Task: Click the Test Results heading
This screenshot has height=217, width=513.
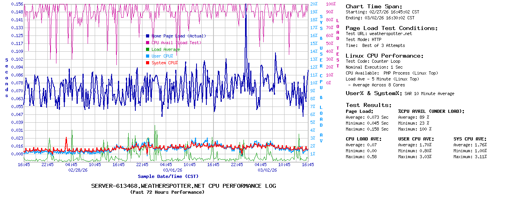Action: coord(369,105)
